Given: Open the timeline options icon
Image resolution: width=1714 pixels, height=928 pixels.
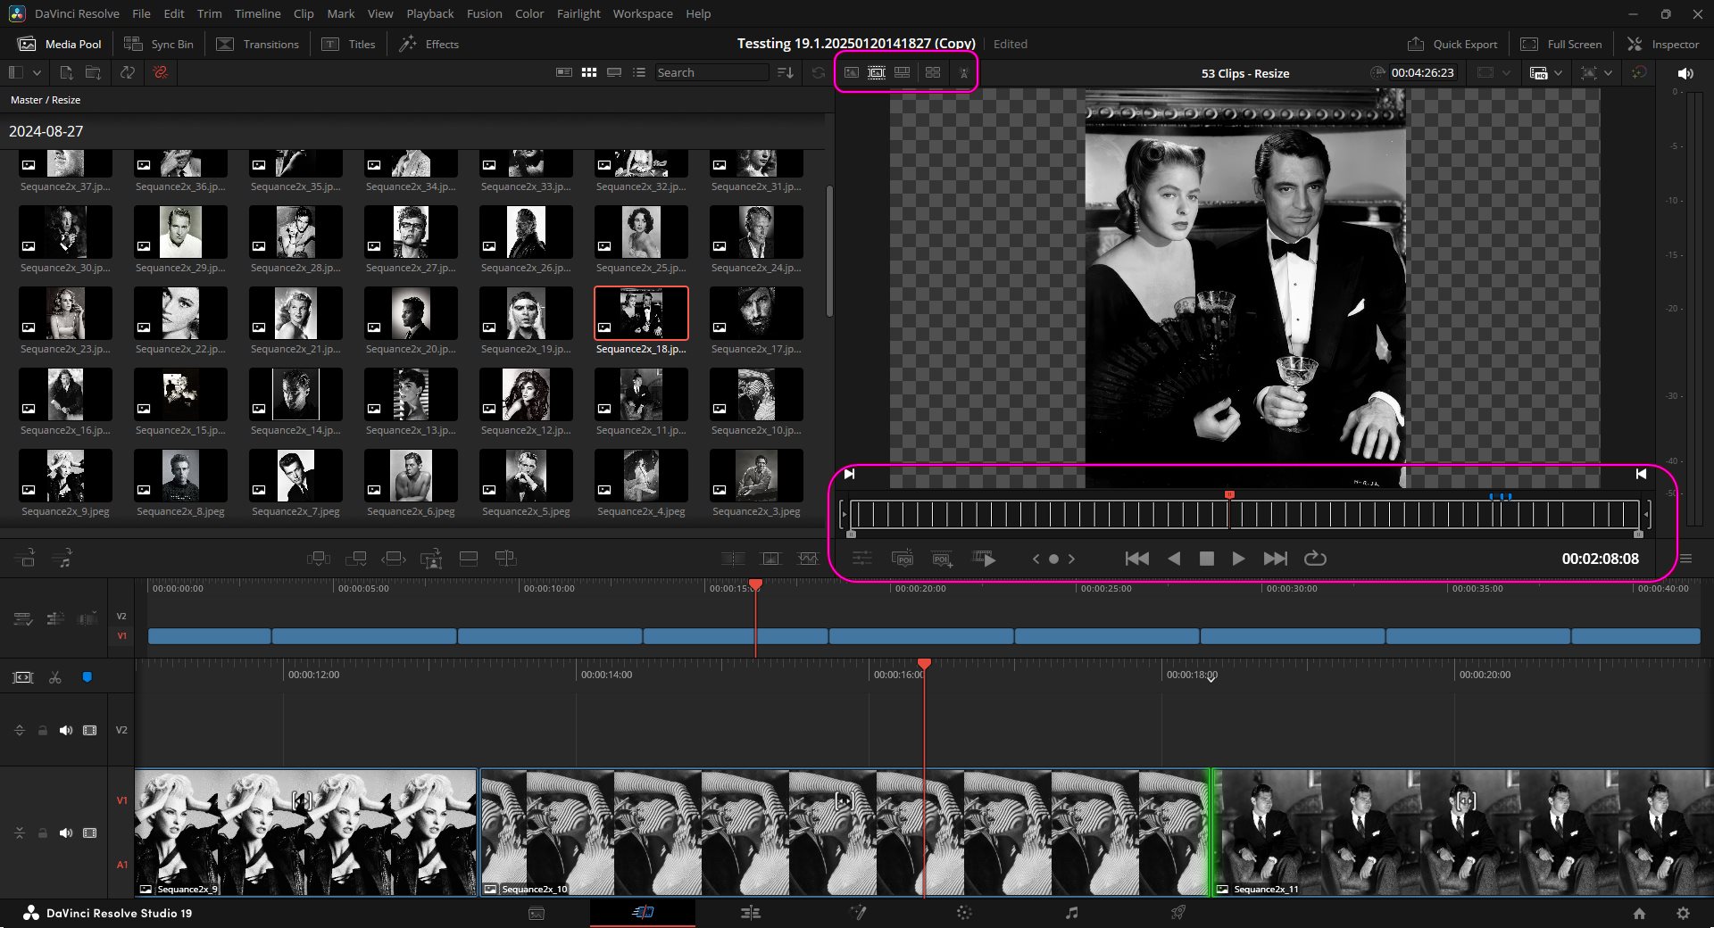Looking at the screenshot, I should 23,618.
